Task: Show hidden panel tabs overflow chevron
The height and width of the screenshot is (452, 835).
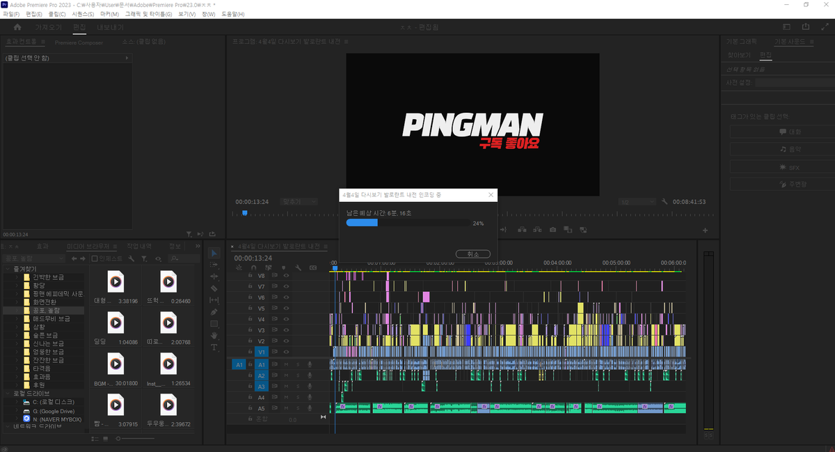Action: tap(198, 246)
